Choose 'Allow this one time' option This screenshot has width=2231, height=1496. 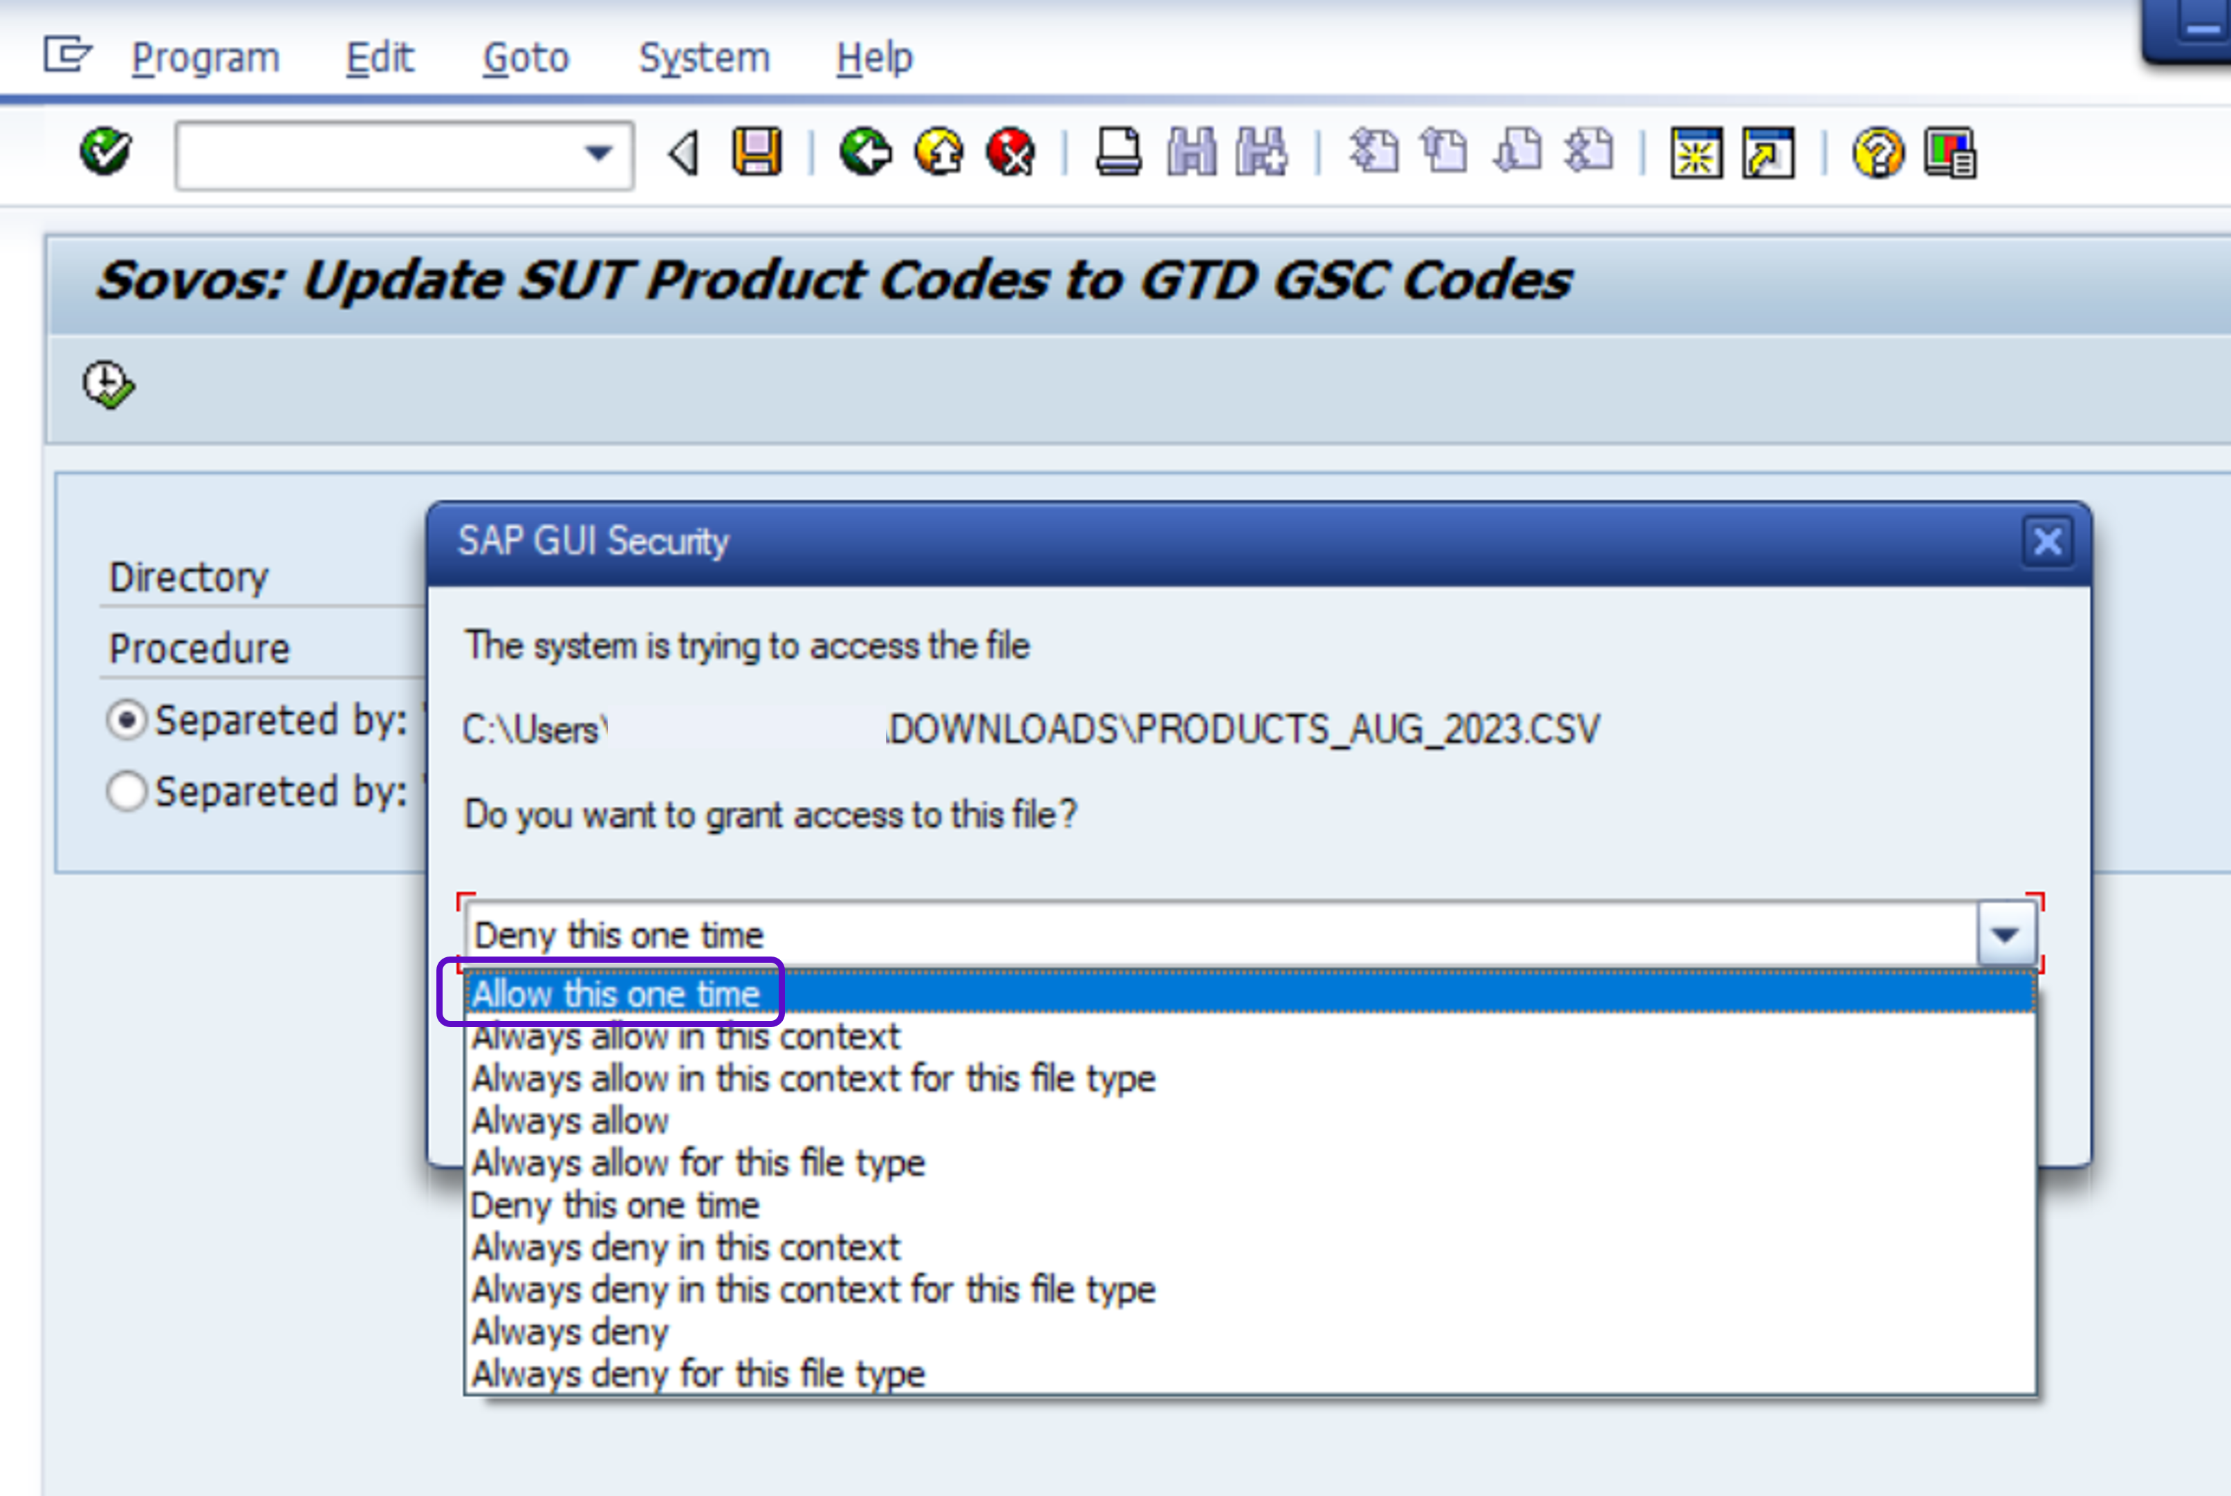[x=616, y=994]
